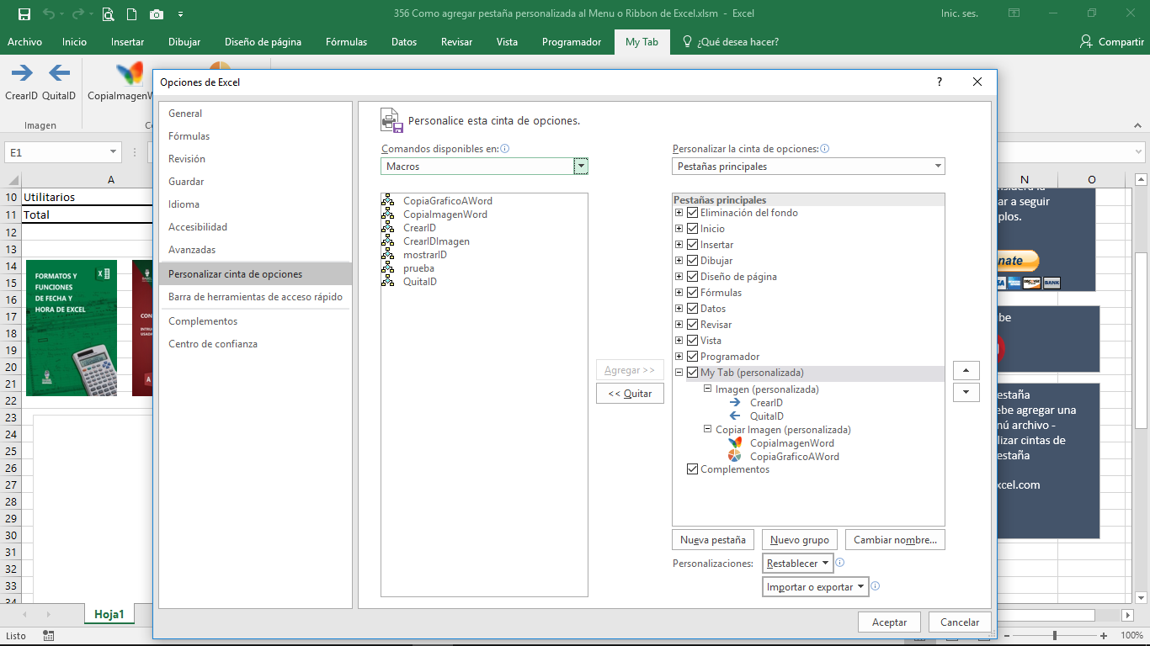Select the General category in Opciones de Excel
This screenshot has height=646, width=1150.
coord(255,114)
